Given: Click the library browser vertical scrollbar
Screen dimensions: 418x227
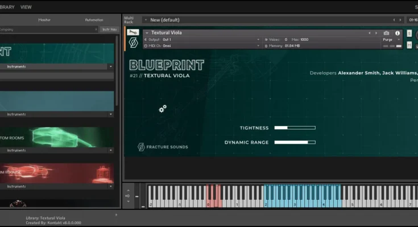Looking at the screenshot, I should pyautogui.click(x=117, y=70).
